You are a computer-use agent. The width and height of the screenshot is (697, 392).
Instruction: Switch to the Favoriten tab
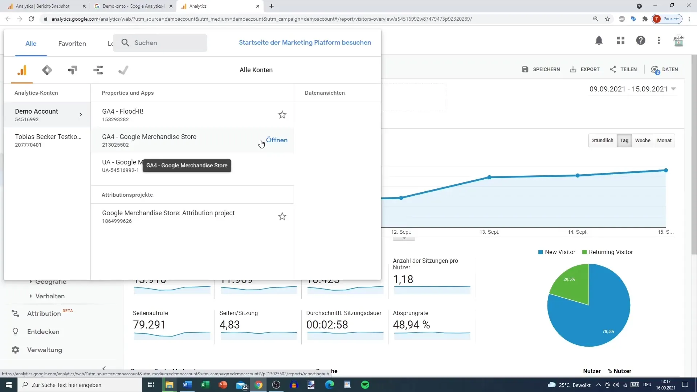click(x=72, y=44)
